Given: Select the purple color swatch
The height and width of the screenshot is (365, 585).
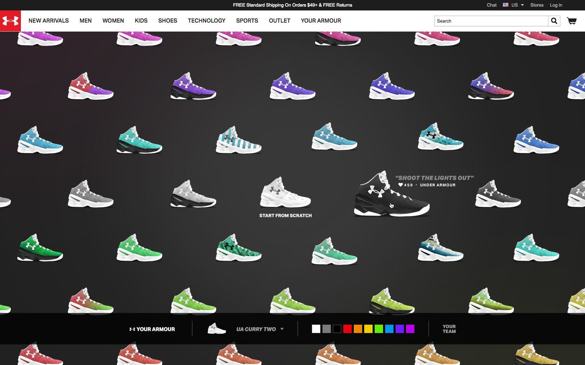Looking at the screenshot, I should point(400,329).
